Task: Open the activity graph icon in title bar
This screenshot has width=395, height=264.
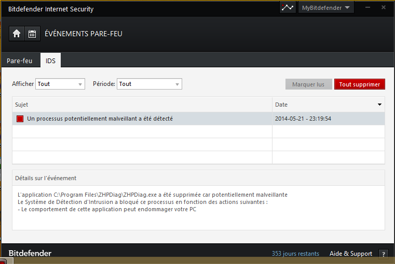Action: [x=288, y=8]
